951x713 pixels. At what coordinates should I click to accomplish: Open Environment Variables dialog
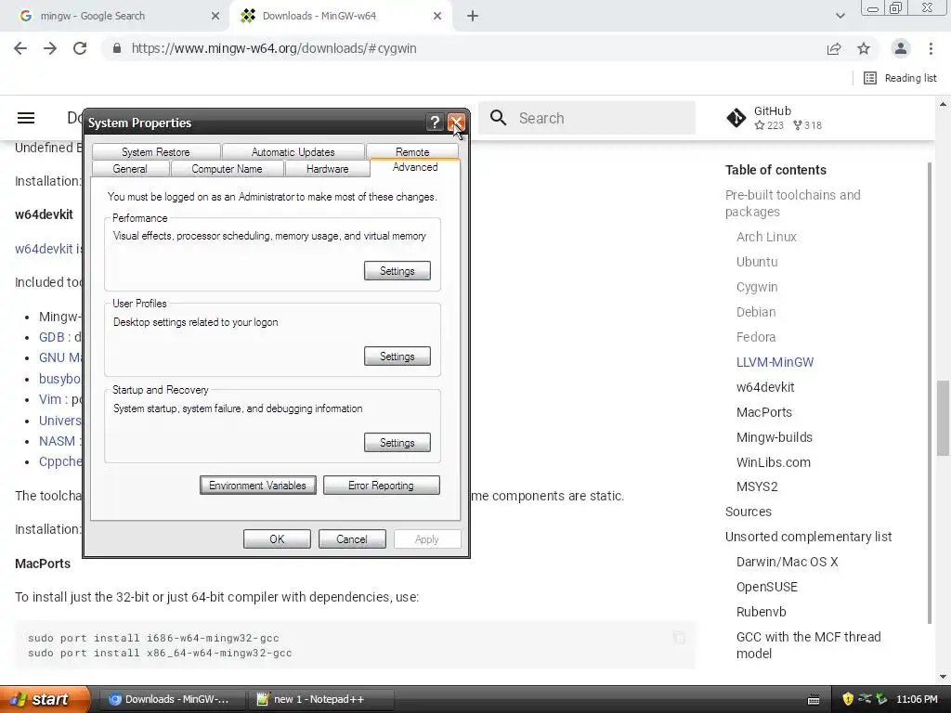click(x=258, y=485)
